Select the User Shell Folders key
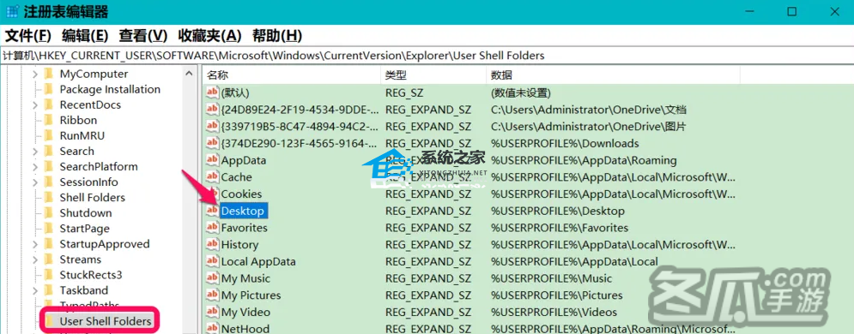The height and width of the screenshot is (334, 854). (x=105, y=321)
